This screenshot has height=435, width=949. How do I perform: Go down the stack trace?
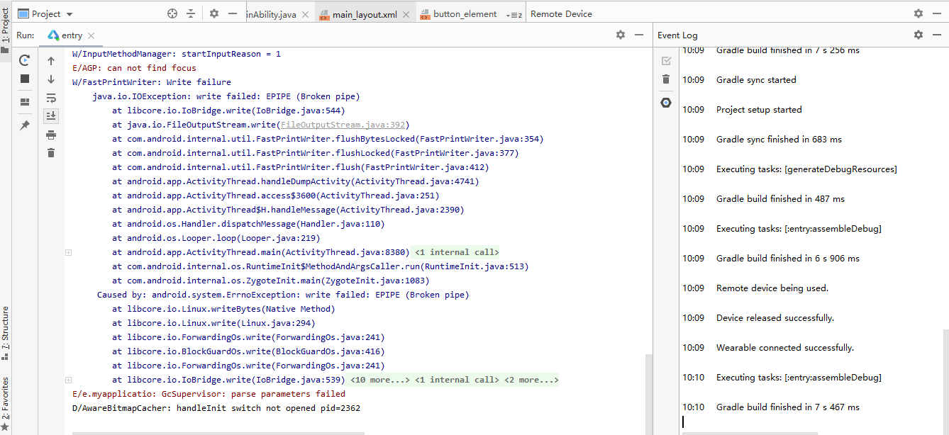51,79
